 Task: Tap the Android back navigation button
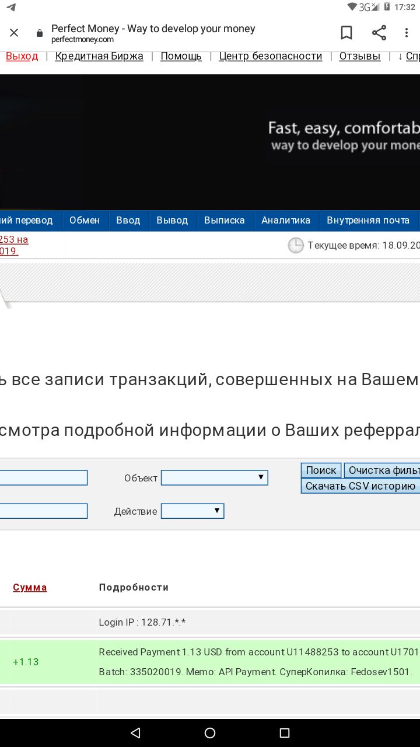coord(135,733)
